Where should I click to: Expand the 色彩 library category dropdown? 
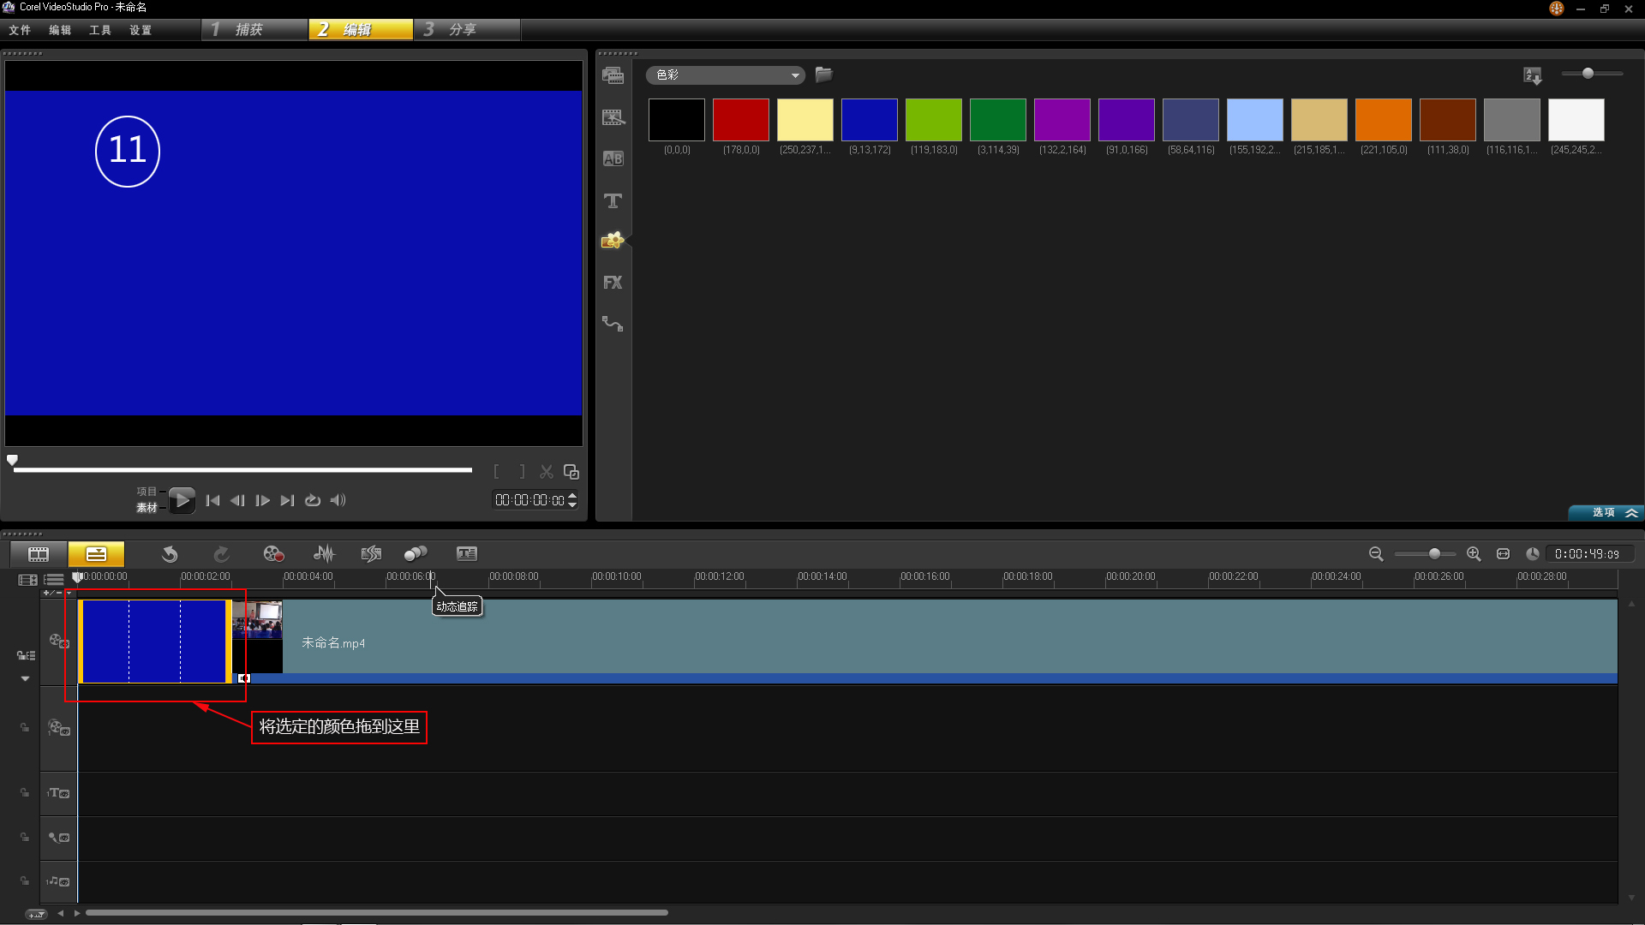pos(795,75)
